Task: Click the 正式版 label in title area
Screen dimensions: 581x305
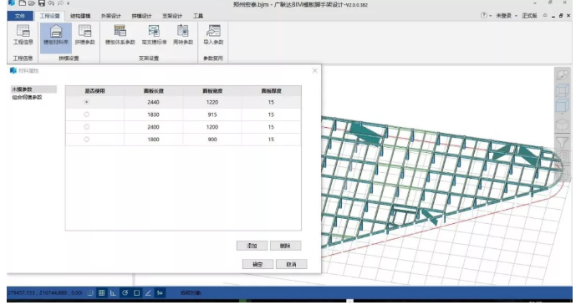Action: [529, 16]
